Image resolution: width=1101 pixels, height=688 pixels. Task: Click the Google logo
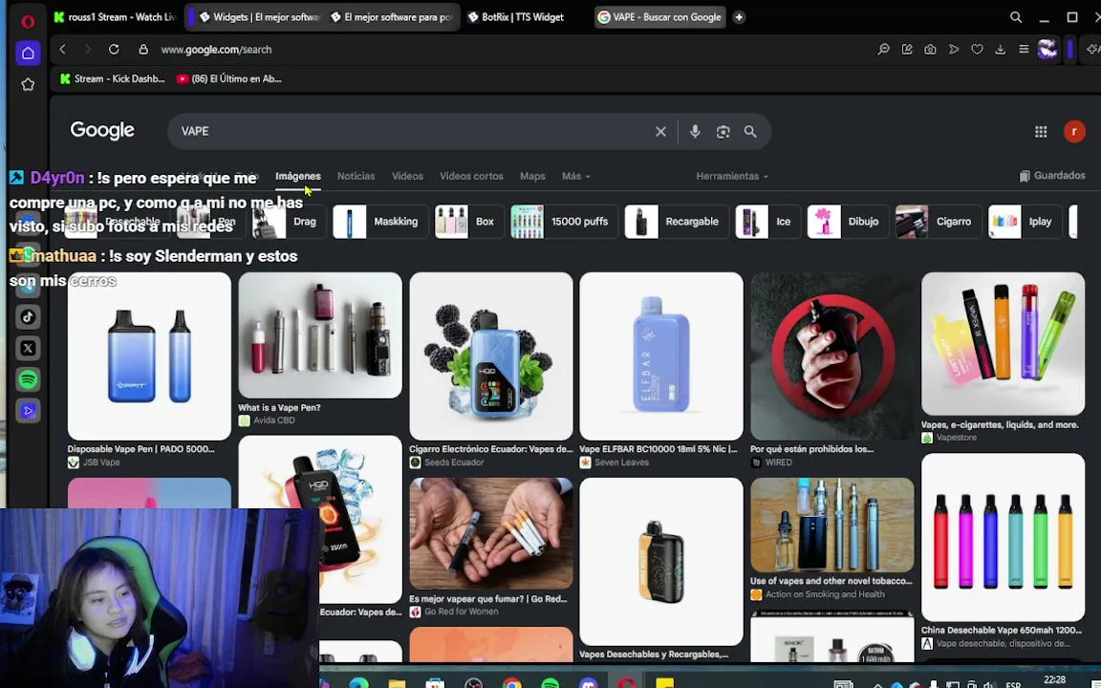[102, 131]
